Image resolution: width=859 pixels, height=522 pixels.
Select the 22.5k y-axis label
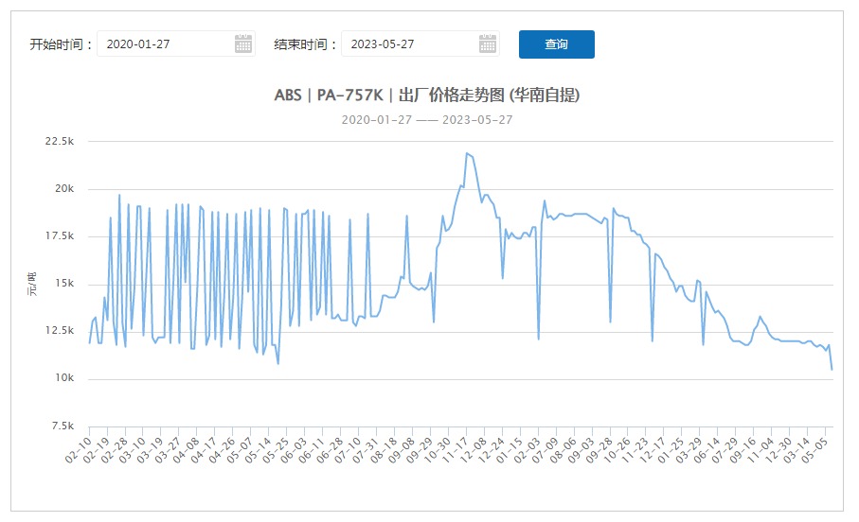(59, 141)
